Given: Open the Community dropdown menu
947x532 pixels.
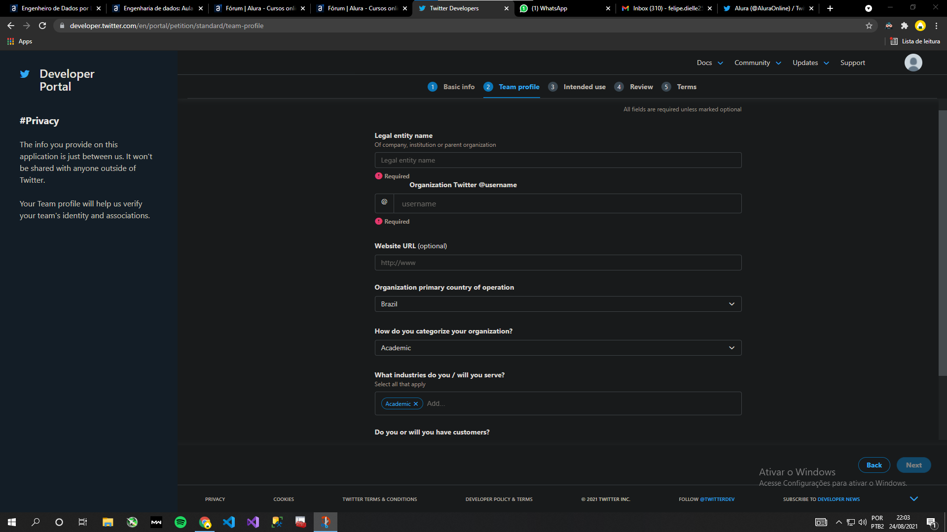Looking at the screenshot, I should click(758, 63).
